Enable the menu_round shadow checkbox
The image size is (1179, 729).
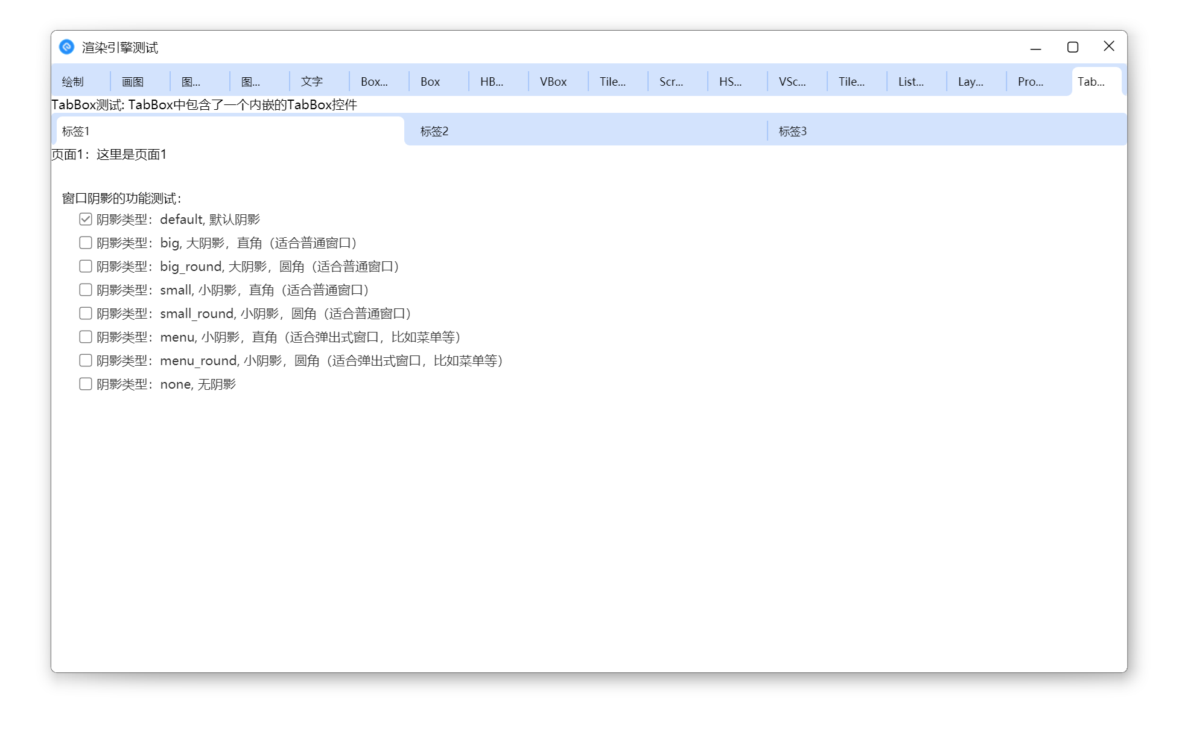85,360
